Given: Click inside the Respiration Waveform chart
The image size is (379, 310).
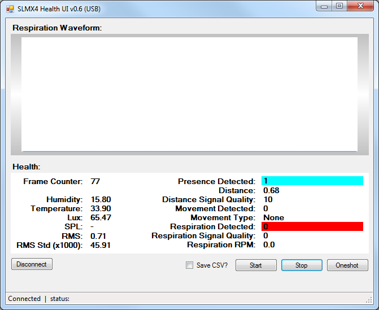Looking at the screenshot, I should click(190, 94).
